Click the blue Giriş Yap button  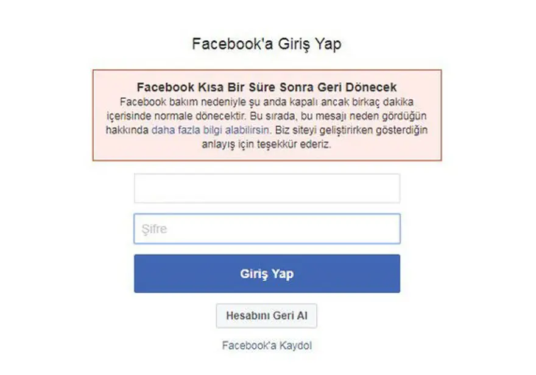click(x=267, y=273)
